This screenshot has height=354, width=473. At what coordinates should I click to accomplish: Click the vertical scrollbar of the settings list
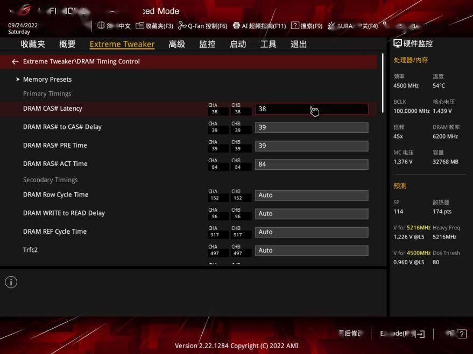coord(383,83)
